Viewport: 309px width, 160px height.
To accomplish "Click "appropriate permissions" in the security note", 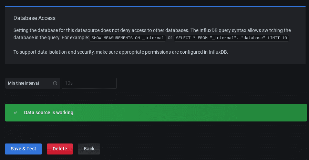I will (155, 52).
